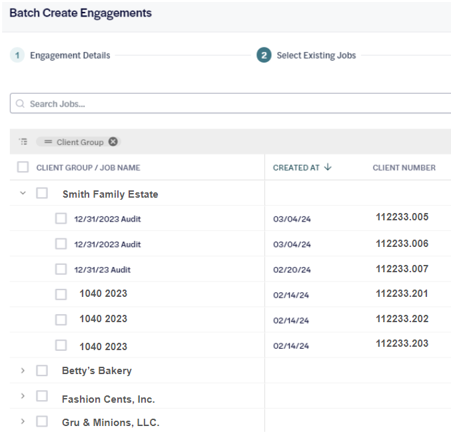The height and width of the screenshot is (432, 451).
Task: Click the Client Group chip label
Action: click(x=80, y=142)
